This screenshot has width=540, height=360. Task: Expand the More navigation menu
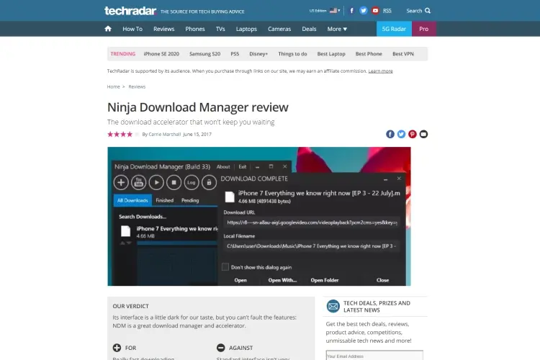tap(337, 29)
